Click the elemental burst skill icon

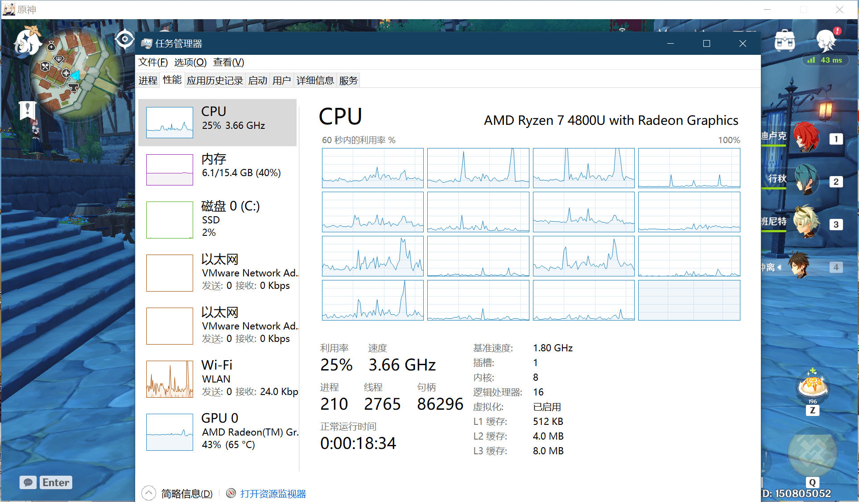pos(812,453)
